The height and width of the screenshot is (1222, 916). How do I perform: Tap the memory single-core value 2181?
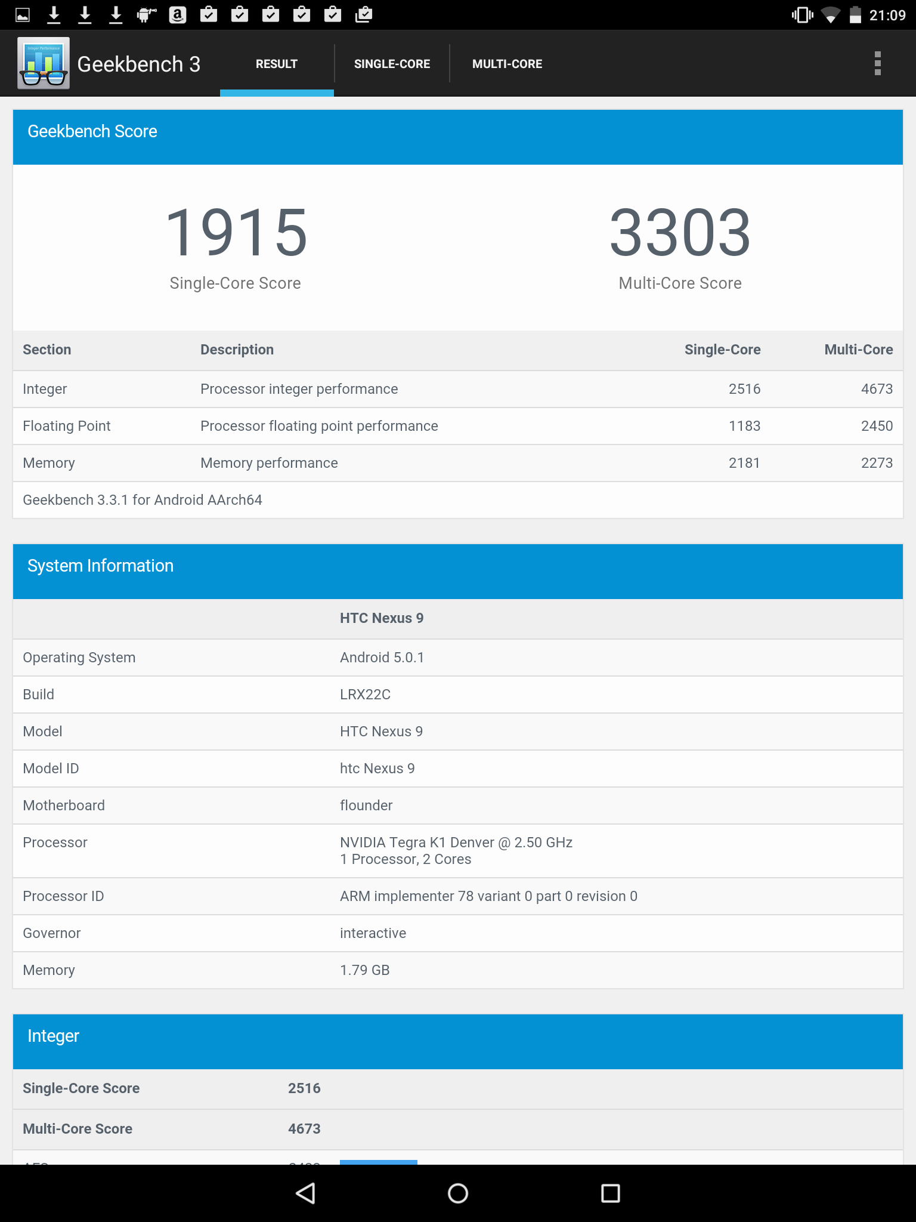pos(744,463)
